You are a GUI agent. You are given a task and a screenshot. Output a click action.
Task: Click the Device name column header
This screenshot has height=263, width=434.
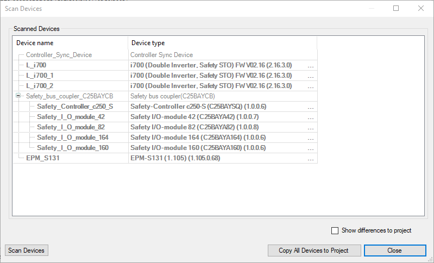click(70, 43)
